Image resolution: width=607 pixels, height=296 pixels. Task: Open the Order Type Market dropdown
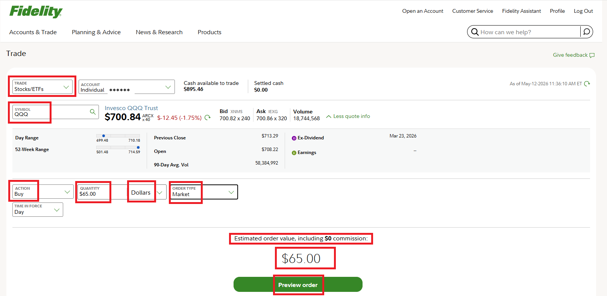(204, 192)
